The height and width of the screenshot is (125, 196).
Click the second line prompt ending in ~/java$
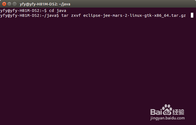(30, 16)
